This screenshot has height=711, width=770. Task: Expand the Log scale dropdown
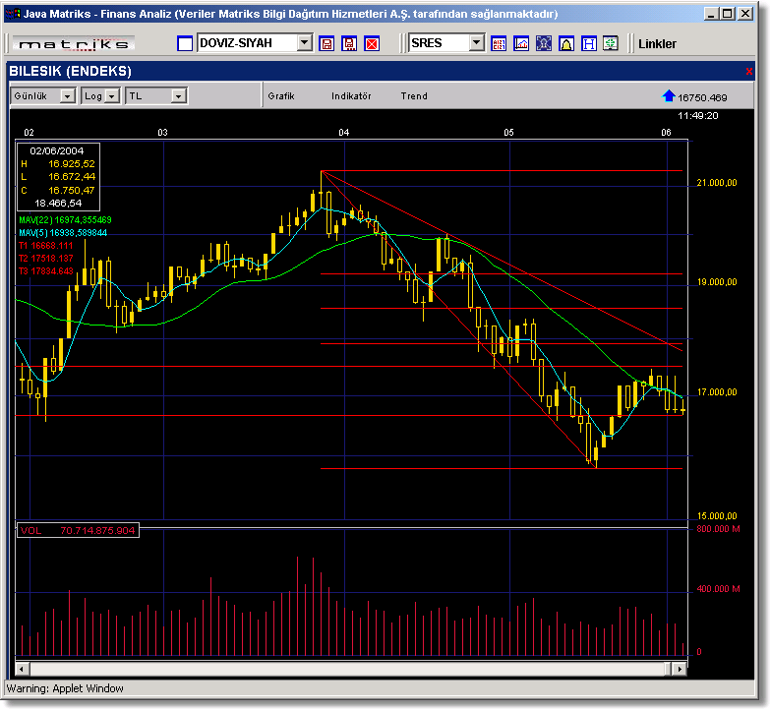coord(111,96)
